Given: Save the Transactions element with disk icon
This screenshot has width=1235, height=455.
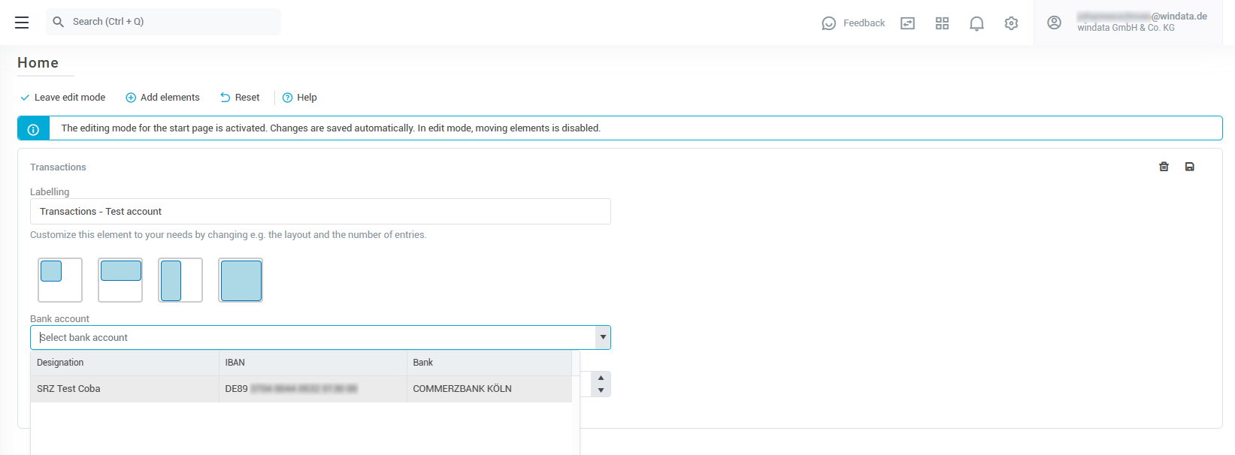Looking at the screenshot, I should tap(1189, 167).
